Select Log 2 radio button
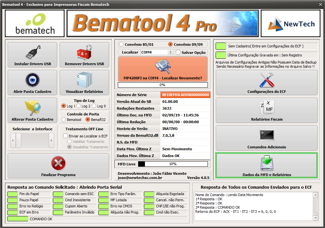 (x=78, y=106)
